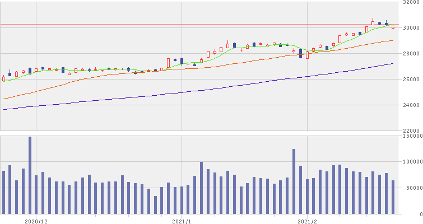The height and width of the screenshot is (224, 423).
Task: Click the 50000 volume axis label
Action: [x=412, y=188]
